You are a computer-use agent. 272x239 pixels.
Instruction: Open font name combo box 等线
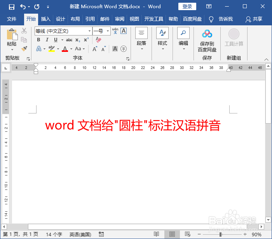tap(63, 31)
